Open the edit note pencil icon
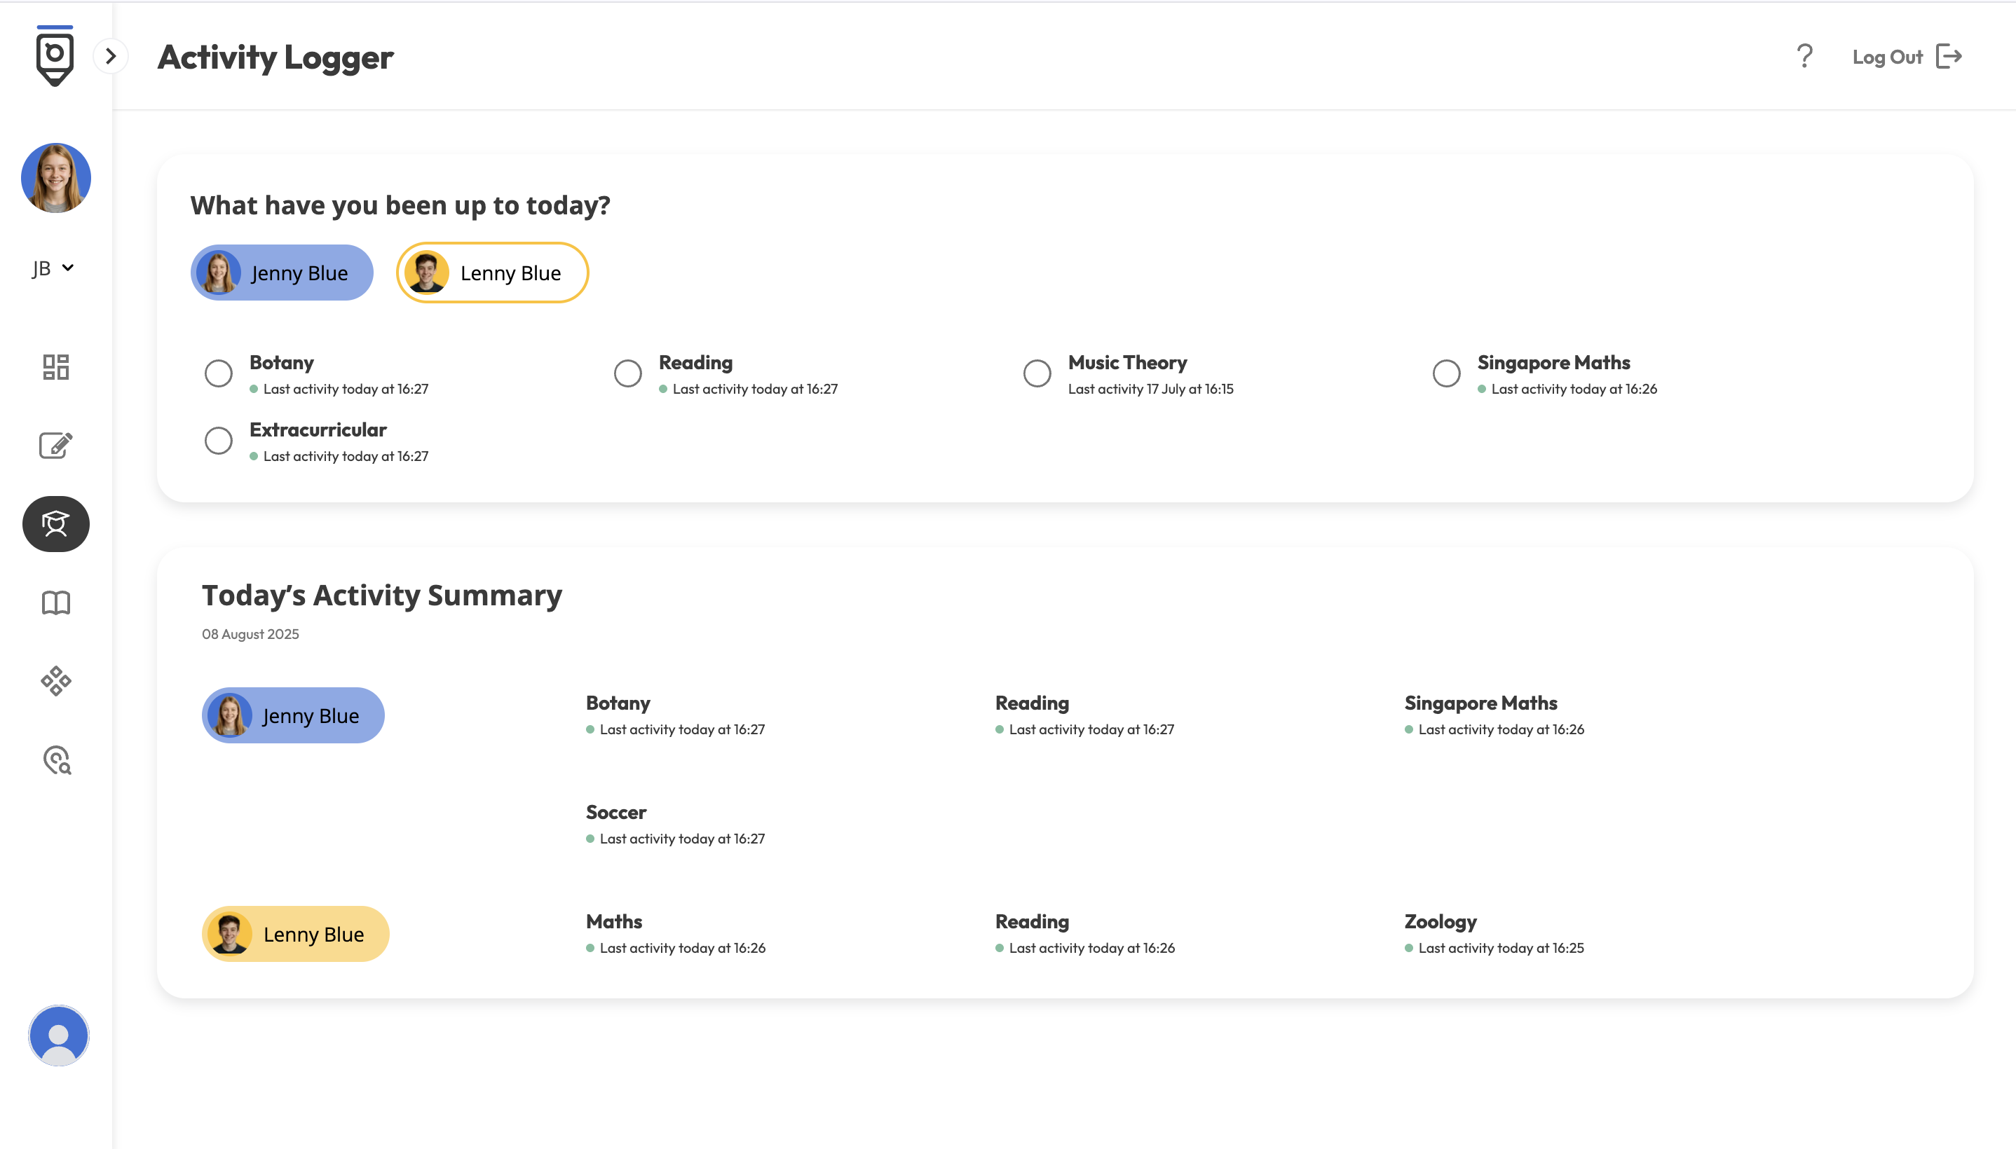 pyautogui.click(x=56, y=445)
